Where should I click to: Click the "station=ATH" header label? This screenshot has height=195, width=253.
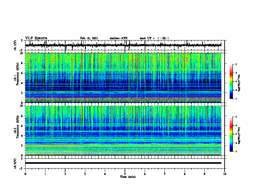119,38
